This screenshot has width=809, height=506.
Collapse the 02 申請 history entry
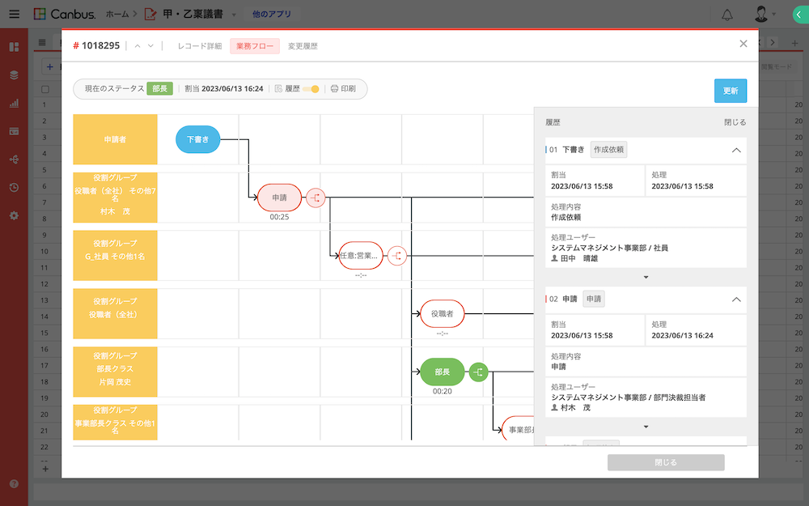click(x=735, y=300)
